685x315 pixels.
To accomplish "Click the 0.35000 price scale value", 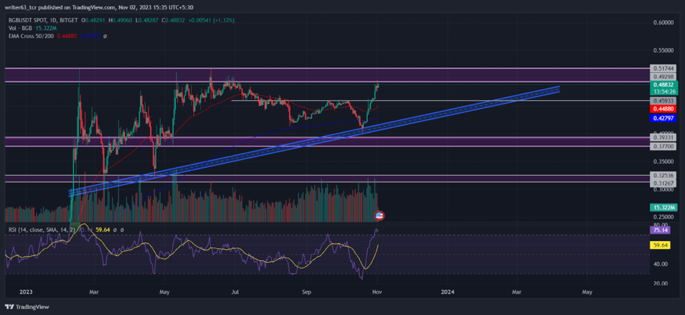I will [x=662, y=162].
